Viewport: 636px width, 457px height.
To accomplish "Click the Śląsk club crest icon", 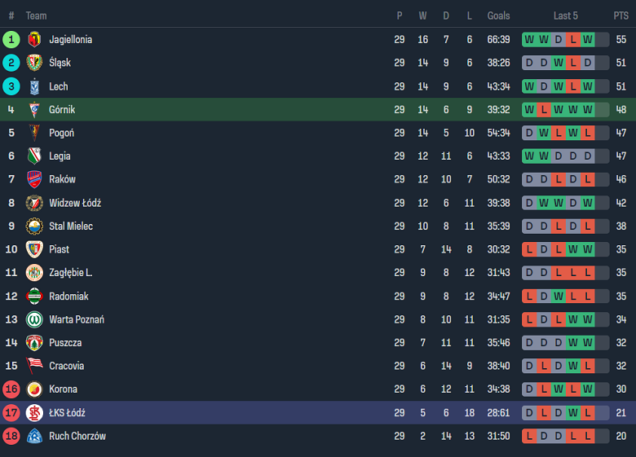I will click(34, 63).
